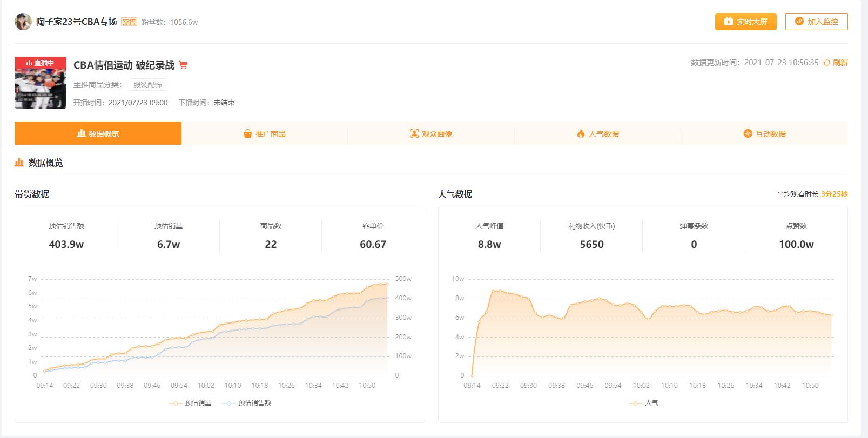868x438 pixels.
Task: Click the streamer avatar for 陶子家23号CBA专场
Action: (23, 22)
